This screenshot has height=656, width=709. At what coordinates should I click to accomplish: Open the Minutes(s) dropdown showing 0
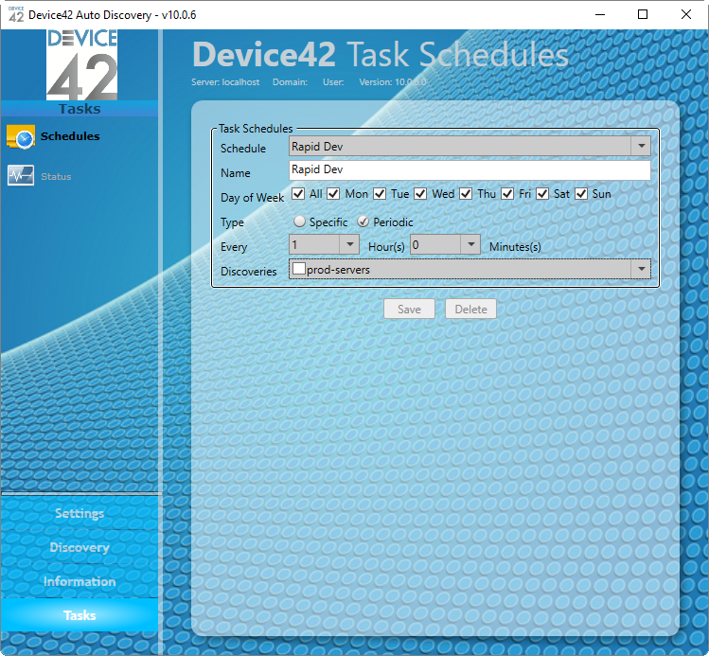pyautogui.click(x=445, y=244)
